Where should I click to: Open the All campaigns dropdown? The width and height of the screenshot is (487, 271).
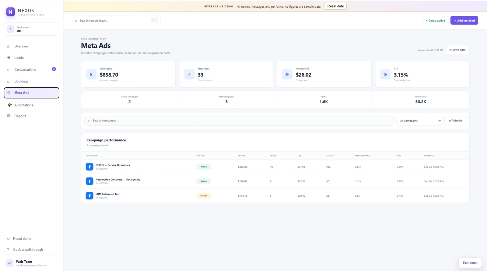pos(419,121)
